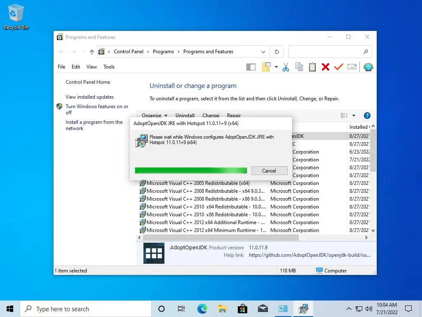Click the Control Panel taskbar icon
This screenshot has width=422, height=317.
pos(283,309)
